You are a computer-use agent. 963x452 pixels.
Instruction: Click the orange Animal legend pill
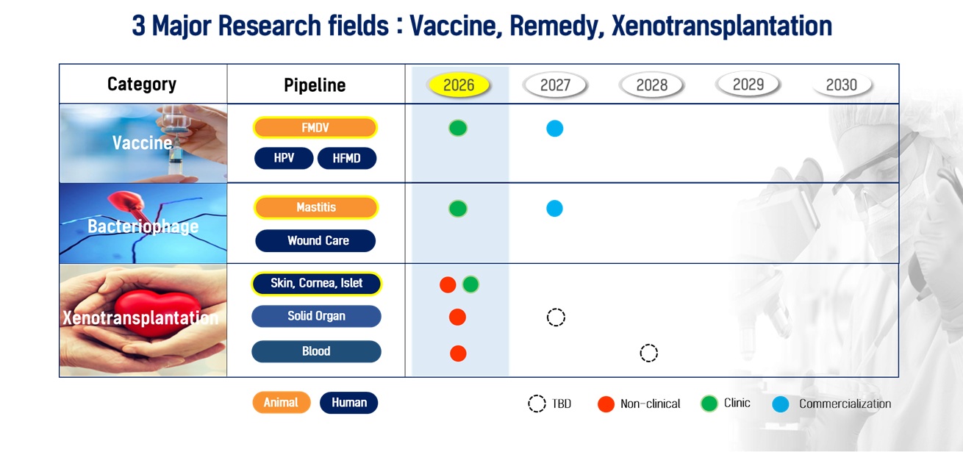click(x=281, y=403)
